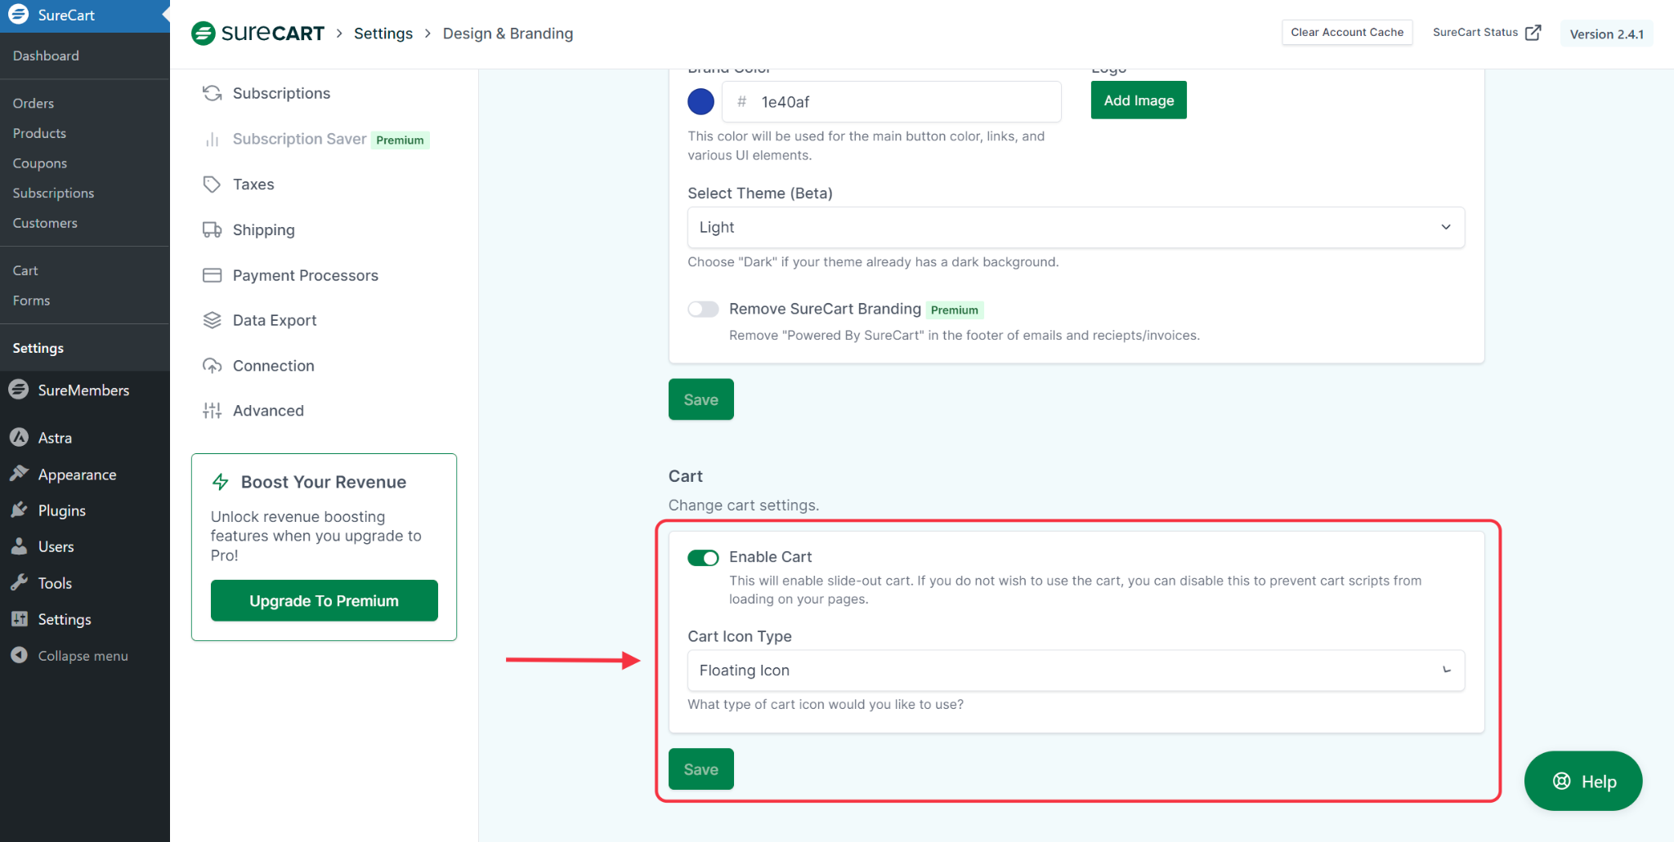Image resolution: width=1674 pixels, height=842 pixels.
Task: Click the Data Export layers icon
Action: 212,320
